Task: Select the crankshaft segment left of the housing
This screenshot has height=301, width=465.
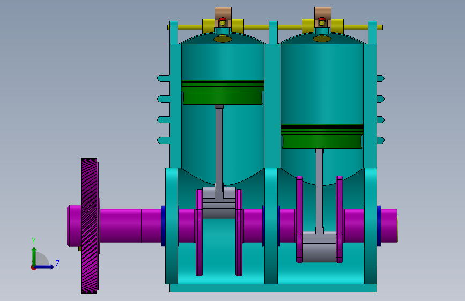Action: [130, 226]
